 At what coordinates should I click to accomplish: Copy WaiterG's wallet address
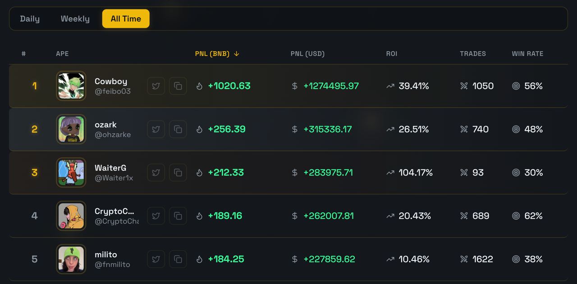coord(178,172)
